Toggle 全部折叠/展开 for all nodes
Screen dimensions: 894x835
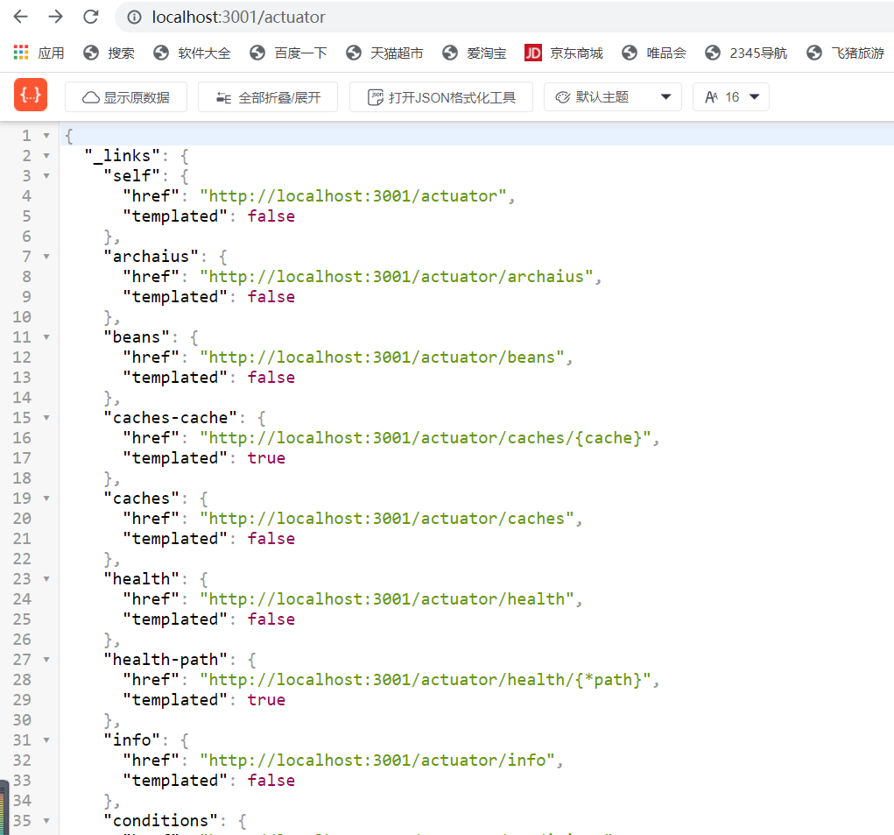click(268, 97)
